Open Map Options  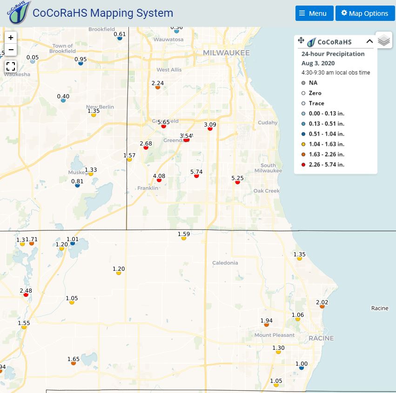[365, 13]
